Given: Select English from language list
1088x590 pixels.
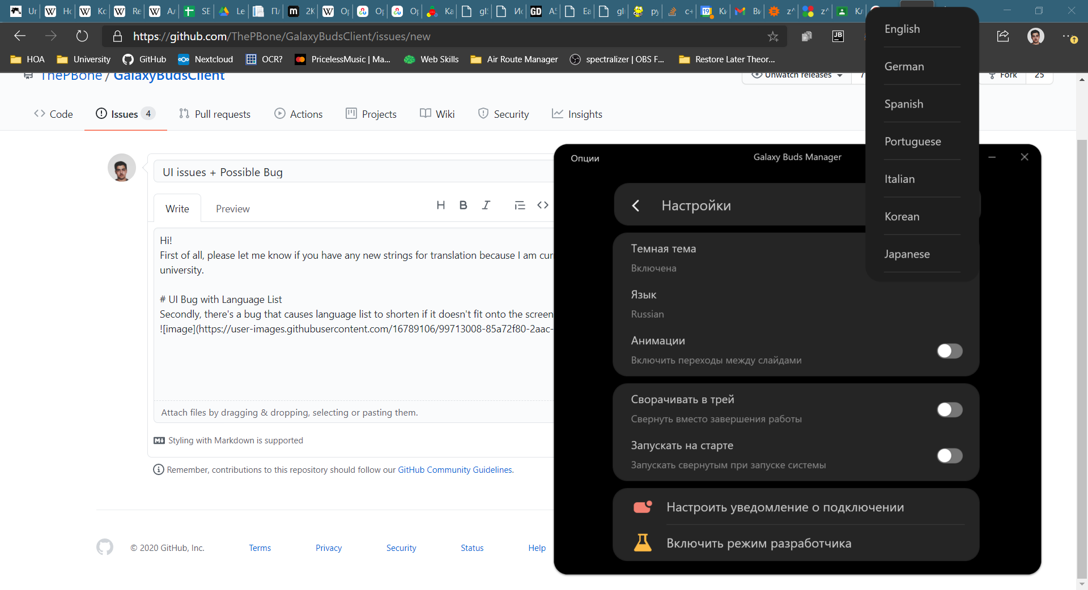Looking at the screenshot, I should [922, 29].
